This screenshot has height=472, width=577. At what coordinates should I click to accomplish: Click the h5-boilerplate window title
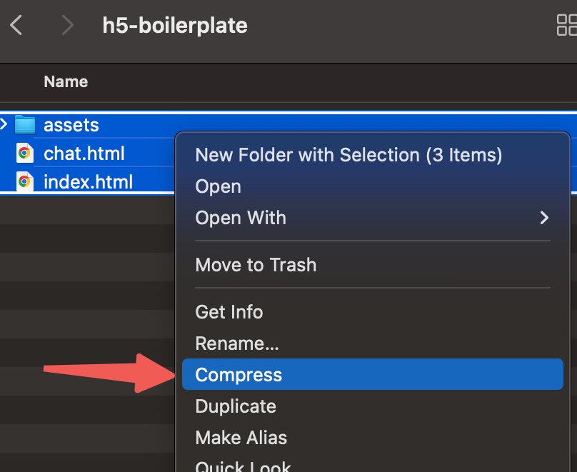coord(175,26)
